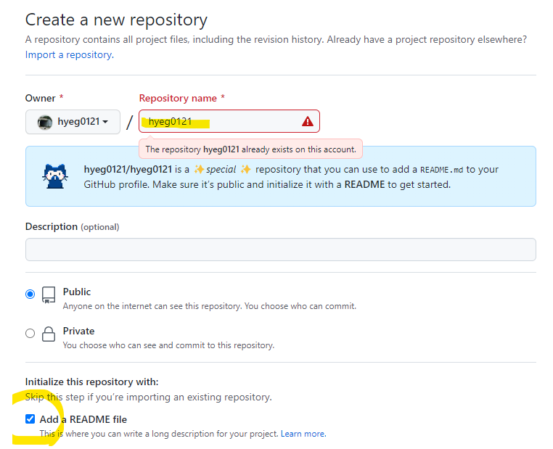The image size is (553, 449).
Task: Click the already exists error message
Action: pyautogui.click(x=251, y=149)
